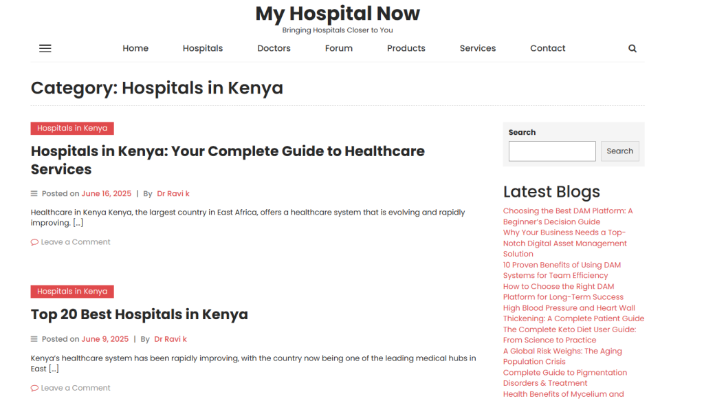
Task: Click the My Hospital Now site title
Action: pyautogui.click(x=338, y=14)
